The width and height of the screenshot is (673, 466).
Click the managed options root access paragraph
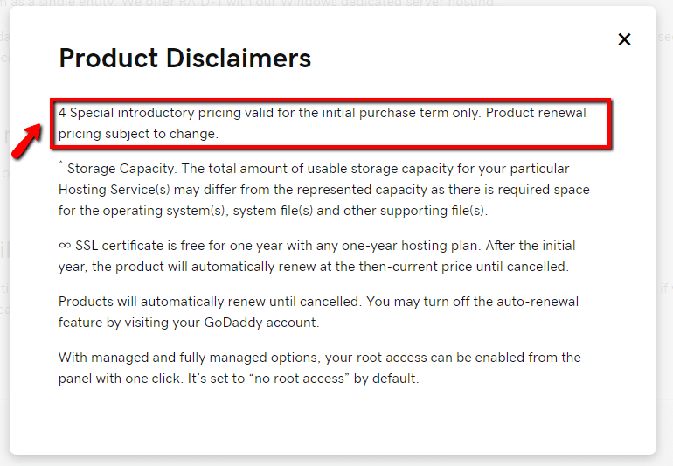point(319,368)
